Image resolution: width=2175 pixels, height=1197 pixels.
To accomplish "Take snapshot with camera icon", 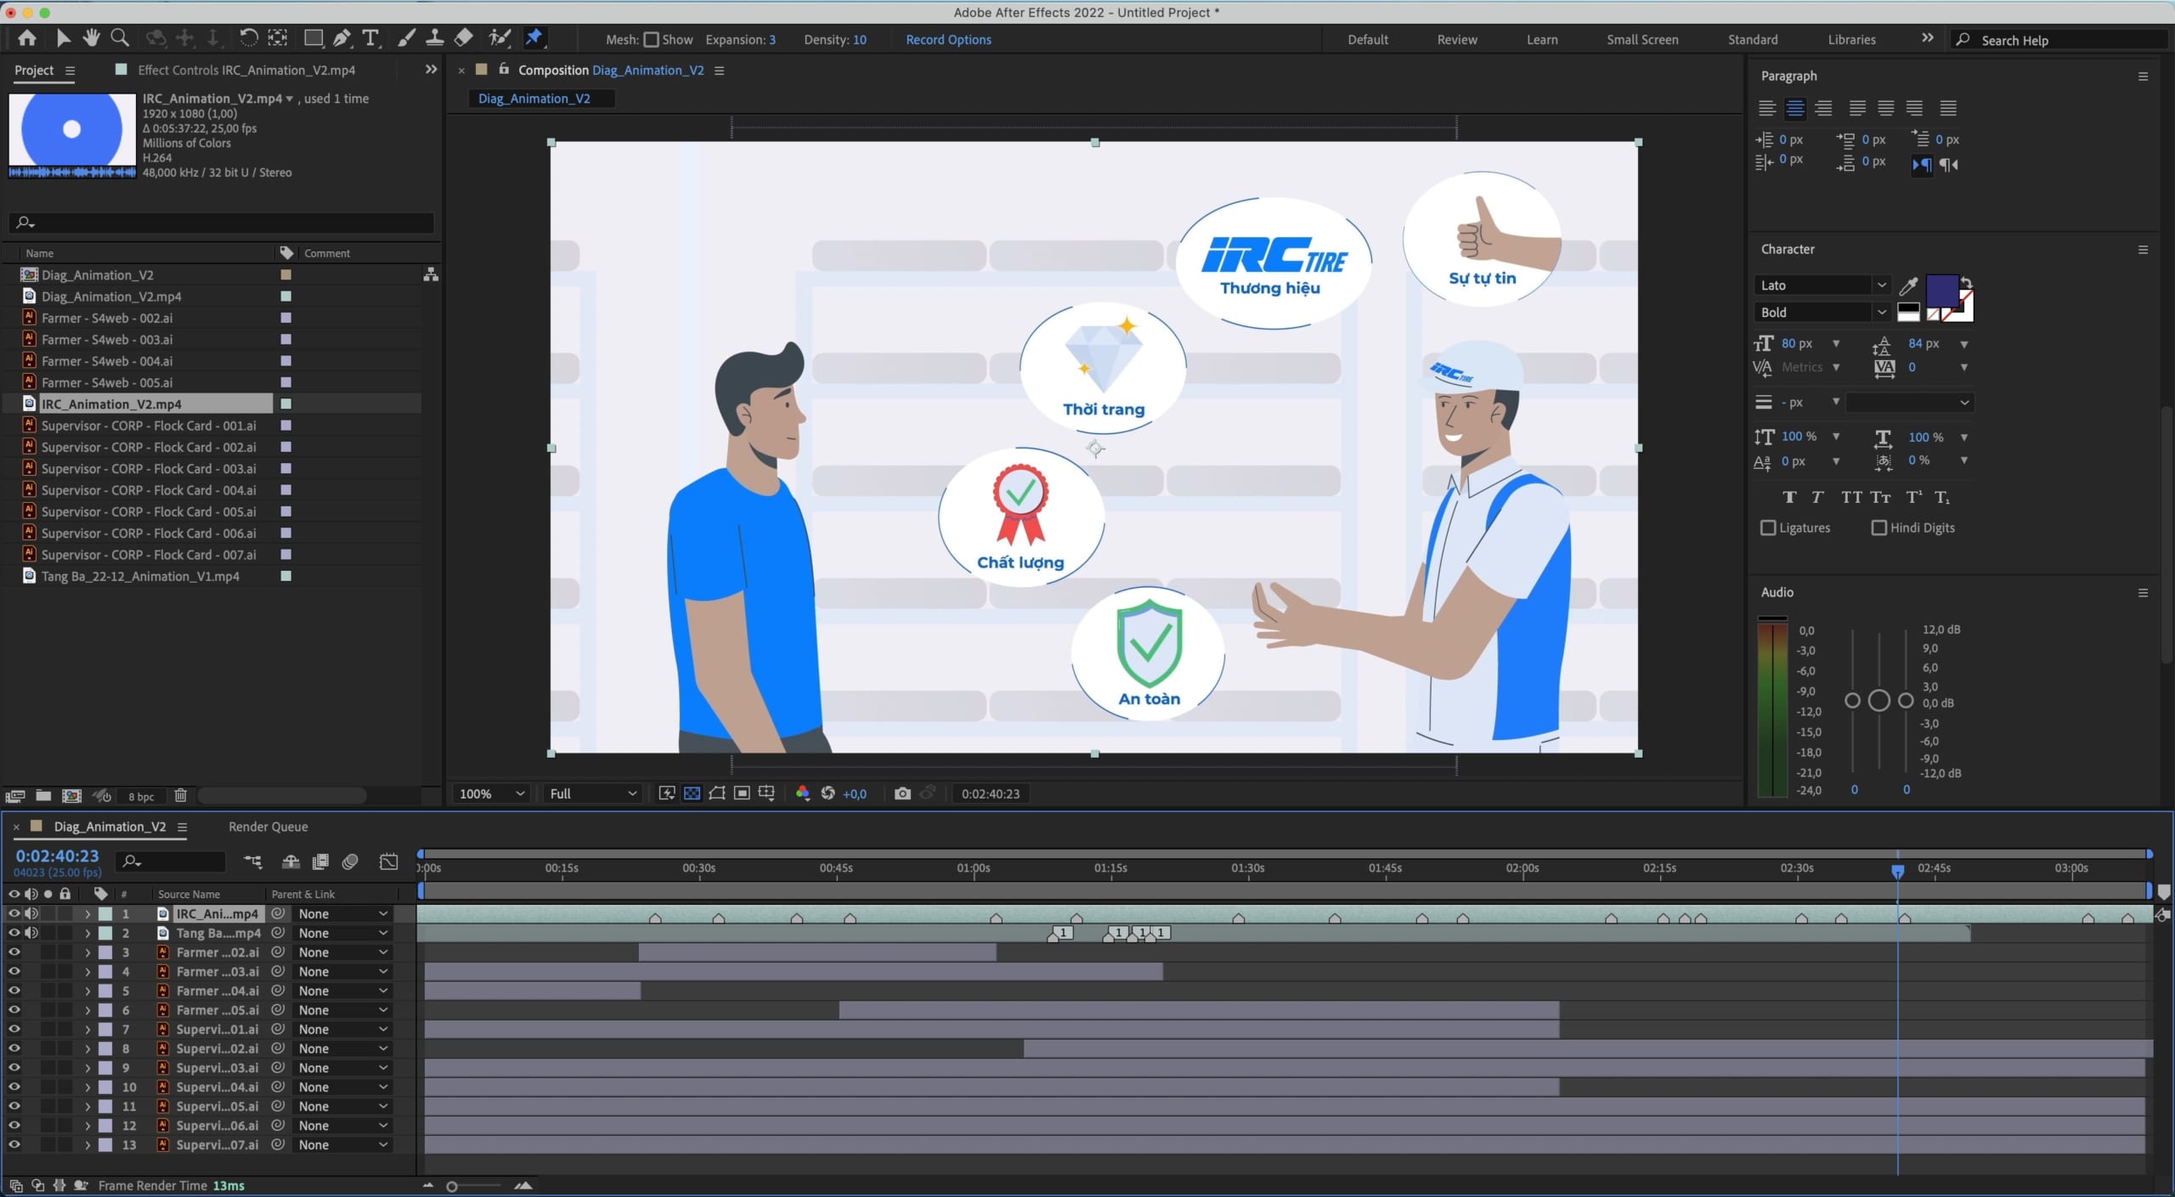I will (902, 793).
